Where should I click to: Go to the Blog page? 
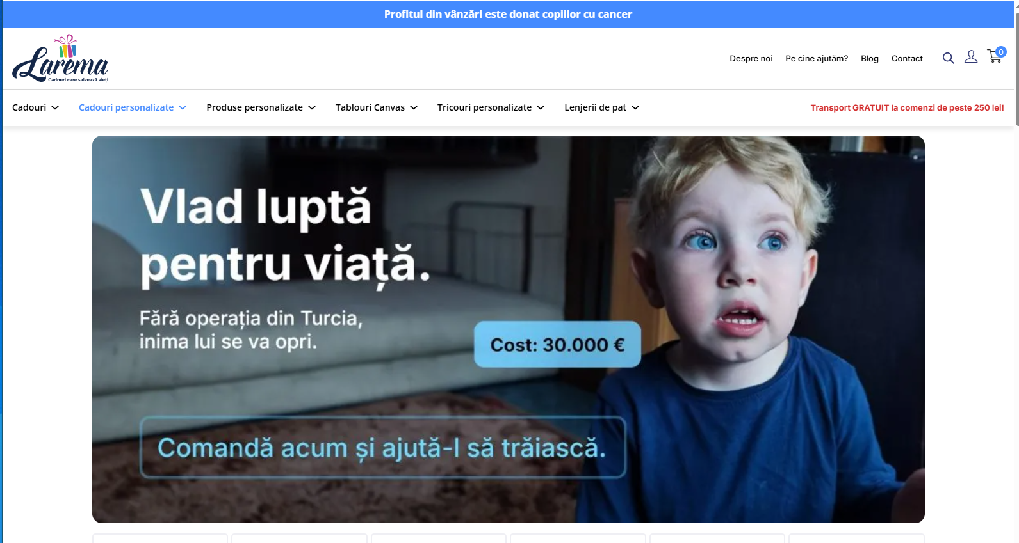coord(870,58)
